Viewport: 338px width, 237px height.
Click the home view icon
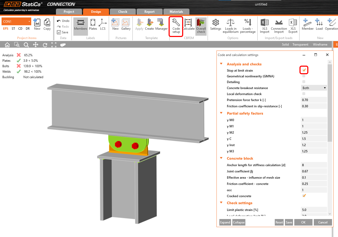[7, 45]
